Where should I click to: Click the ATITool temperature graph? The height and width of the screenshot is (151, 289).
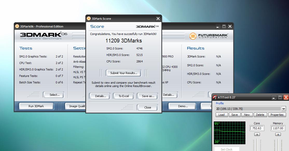pyautogui.click(x=230, y=133)
